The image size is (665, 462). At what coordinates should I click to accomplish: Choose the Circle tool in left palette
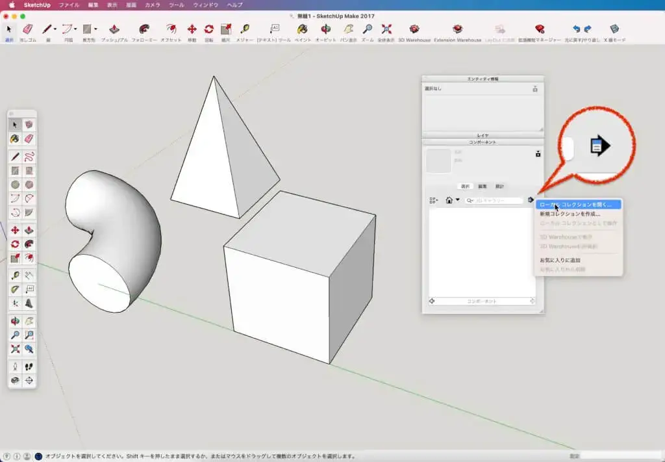coord(15,185)
